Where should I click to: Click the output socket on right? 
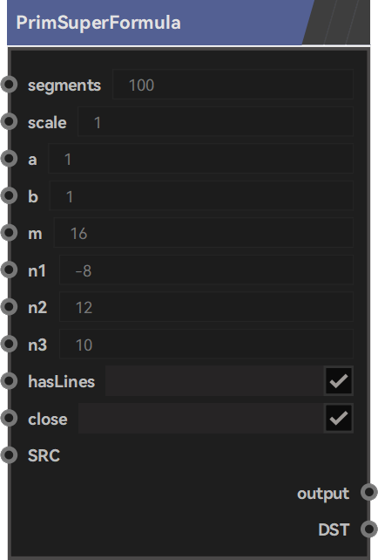(369, 492)
